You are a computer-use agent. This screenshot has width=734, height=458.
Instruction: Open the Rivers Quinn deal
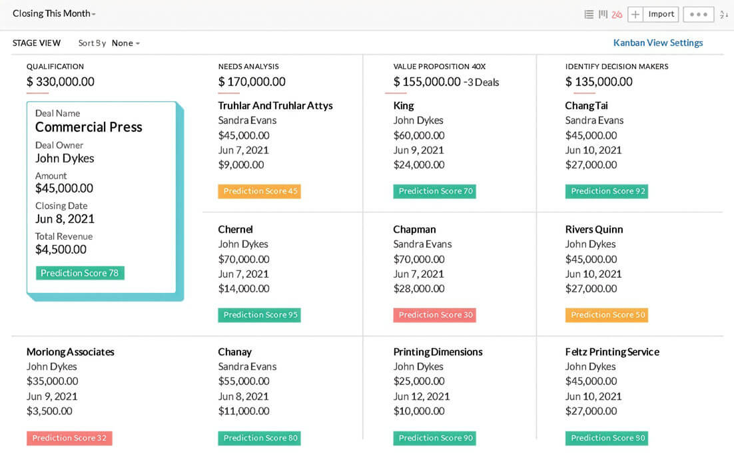point(594,229)
